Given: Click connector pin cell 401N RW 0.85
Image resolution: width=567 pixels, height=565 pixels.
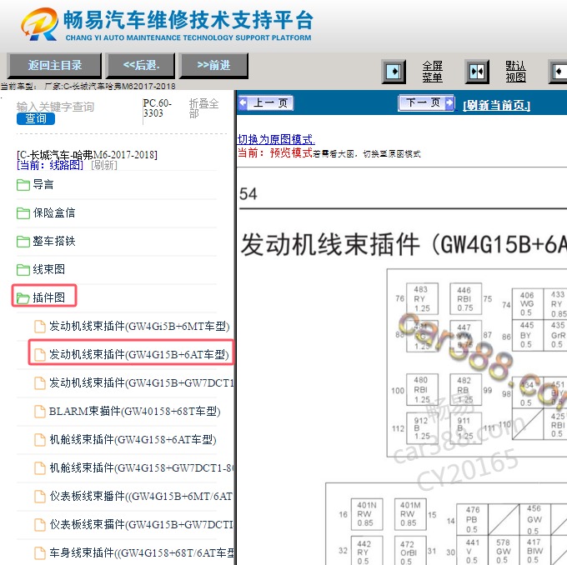Looking at the screenshot, I should coord(367,514).
